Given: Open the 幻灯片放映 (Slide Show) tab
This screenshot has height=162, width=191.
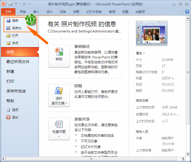Looking at the screenshot, I should pos(94,12).
